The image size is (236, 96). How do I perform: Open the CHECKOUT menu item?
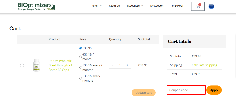click(178, 6)
